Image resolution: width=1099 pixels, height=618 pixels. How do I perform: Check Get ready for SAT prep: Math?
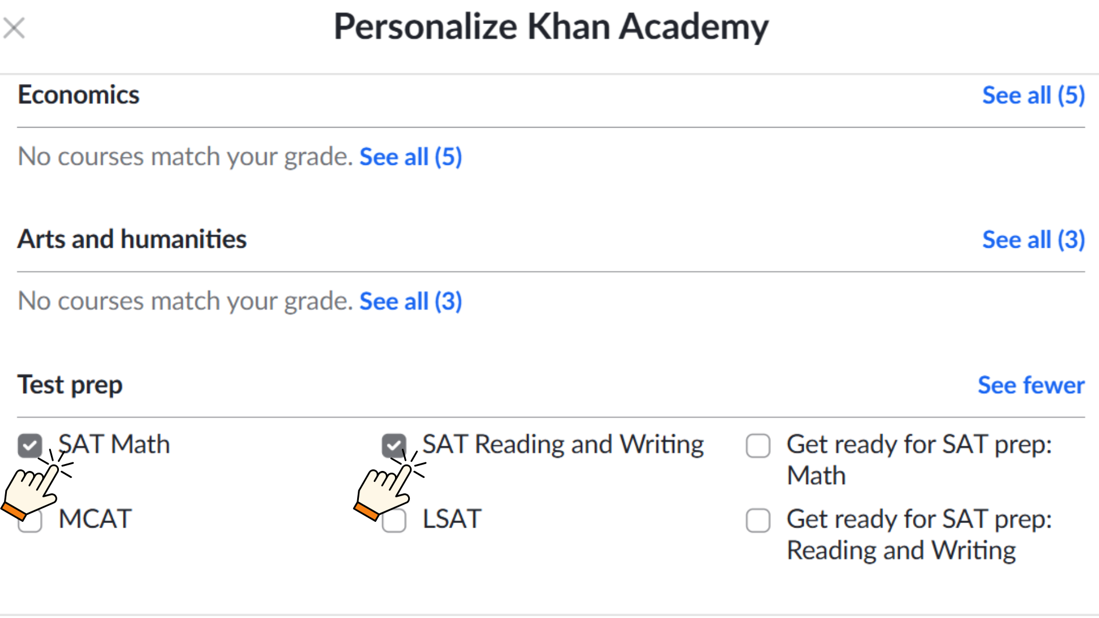pyautogui.click(x=758, y=446)
